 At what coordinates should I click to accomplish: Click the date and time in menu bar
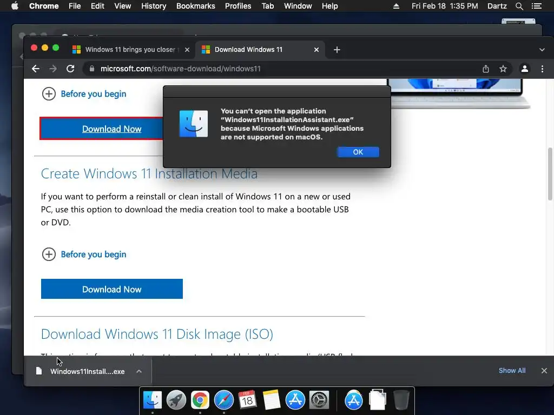[x=445, y=6]
